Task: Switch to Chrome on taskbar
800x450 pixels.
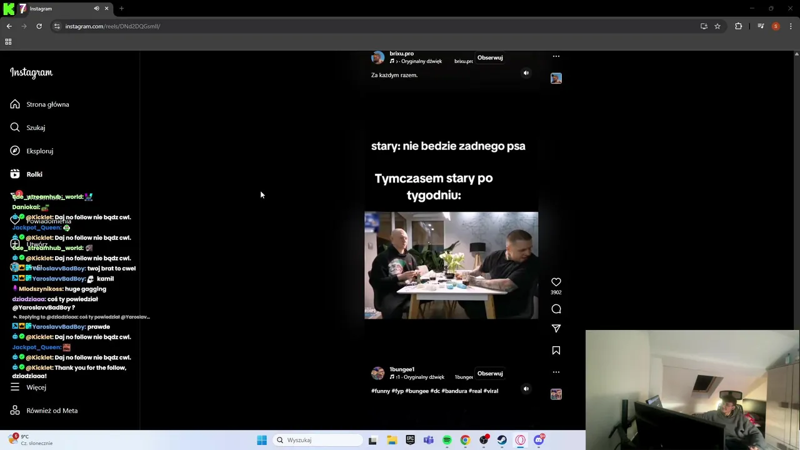Action: coord(465,440)
